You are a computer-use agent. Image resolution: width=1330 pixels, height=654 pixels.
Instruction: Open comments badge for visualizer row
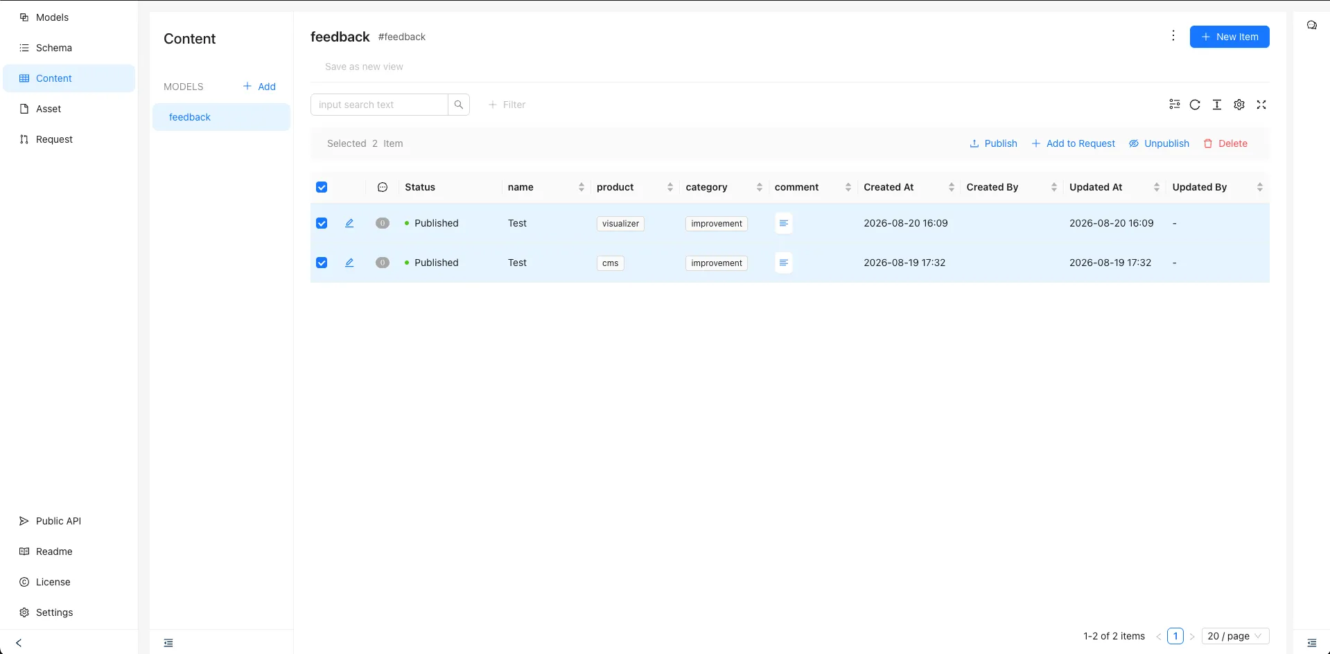tap(383, 223)
